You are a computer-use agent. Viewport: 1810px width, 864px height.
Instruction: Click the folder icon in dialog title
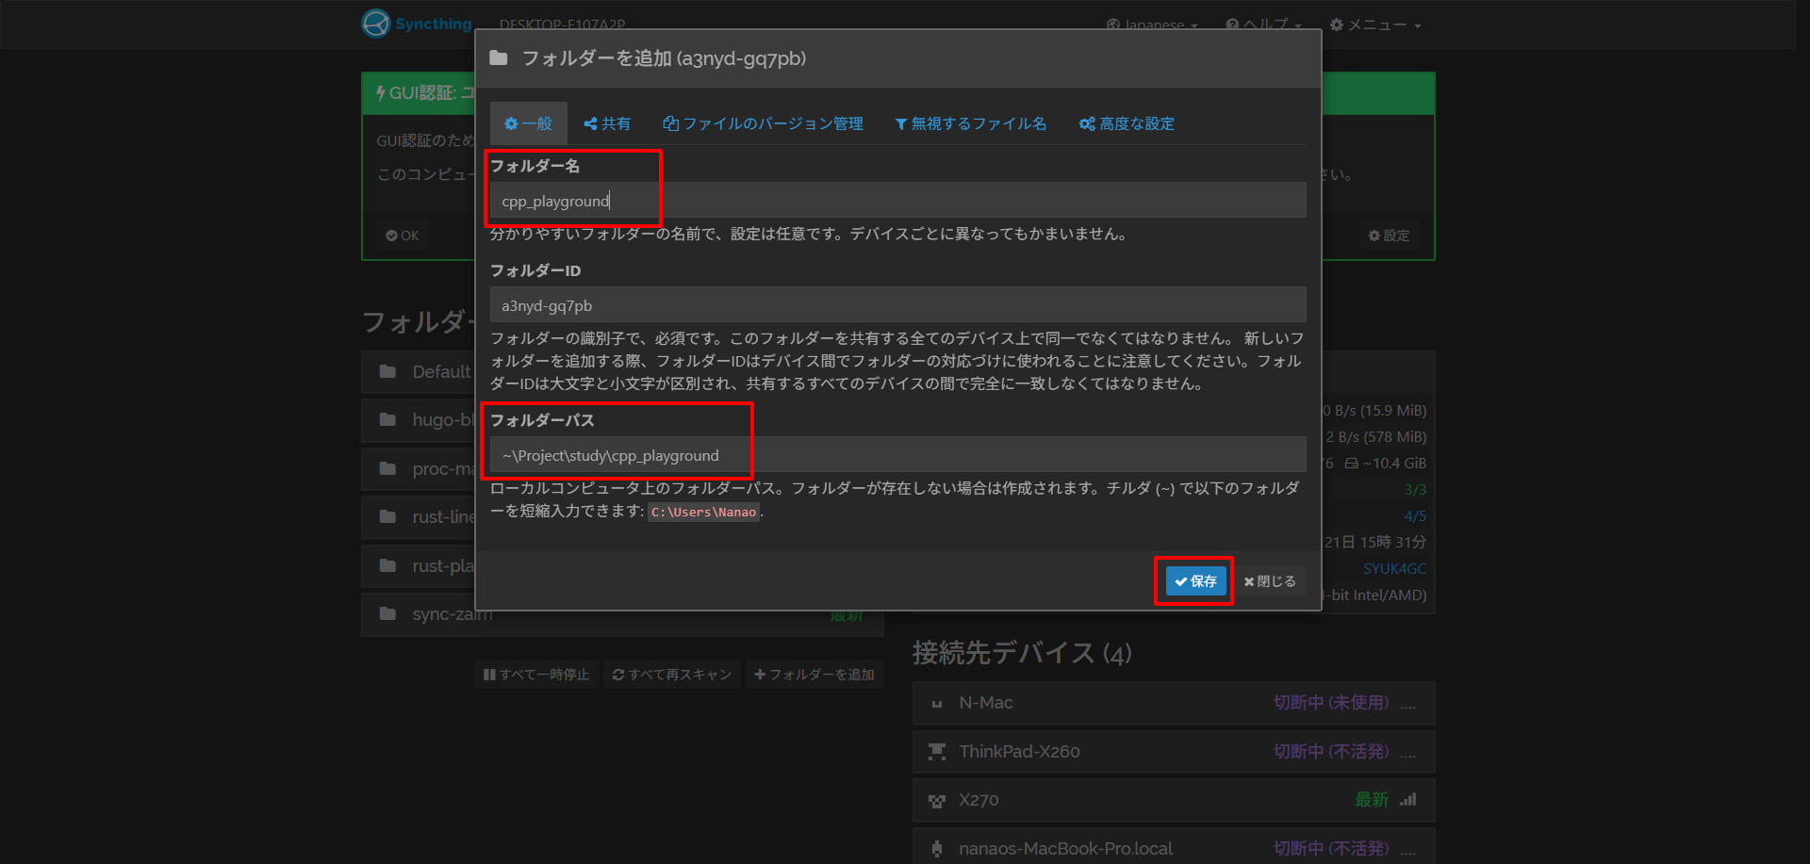(499, 58)
